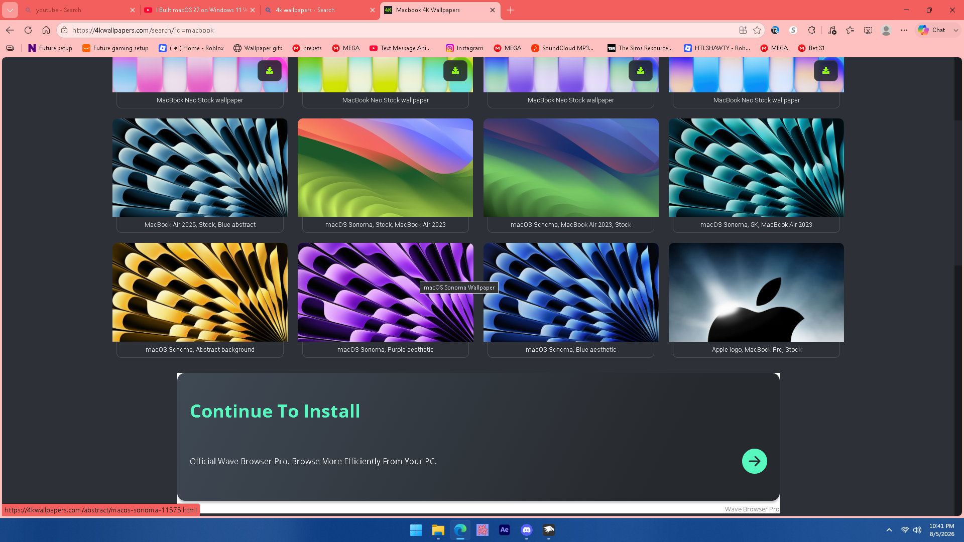Go back to the previous page
This screenshot has width=964, height=542.
[10, 30]
